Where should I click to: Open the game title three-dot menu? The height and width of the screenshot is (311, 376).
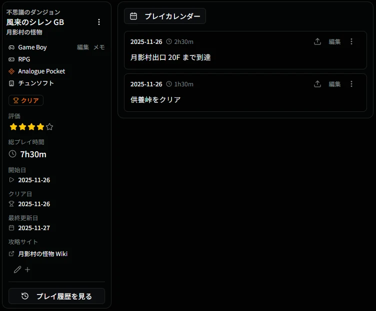99,22
